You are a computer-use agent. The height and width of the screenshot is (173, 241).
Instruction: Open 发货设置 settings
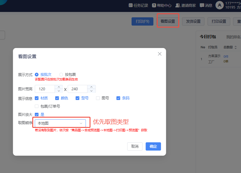click(x=193, y=21)
